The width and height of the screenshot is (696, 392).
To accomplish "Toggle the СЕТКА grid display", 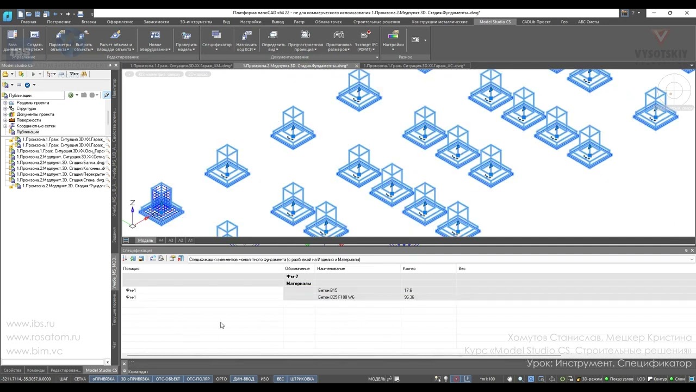I will click(80, 379).
